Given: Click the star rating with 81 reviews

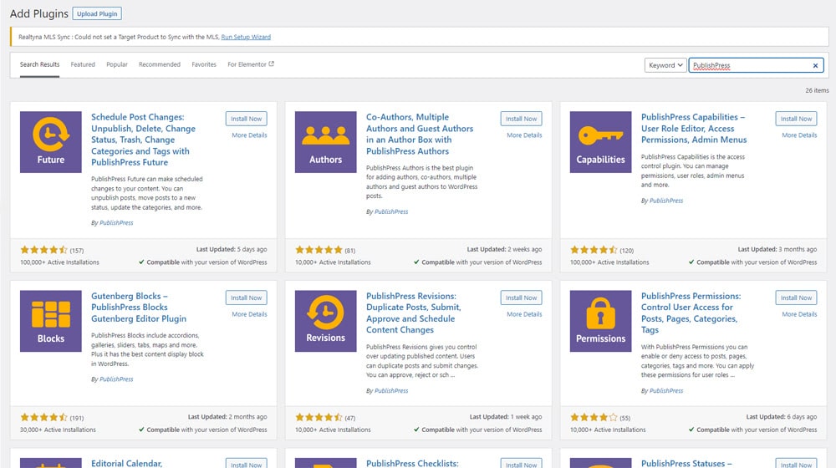Looking at the screenshot, I should [319, 250].
